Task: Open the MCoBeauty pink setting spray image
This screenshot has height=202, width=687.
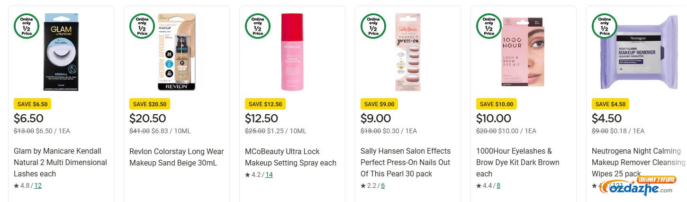Action: [x=292, y=52]
